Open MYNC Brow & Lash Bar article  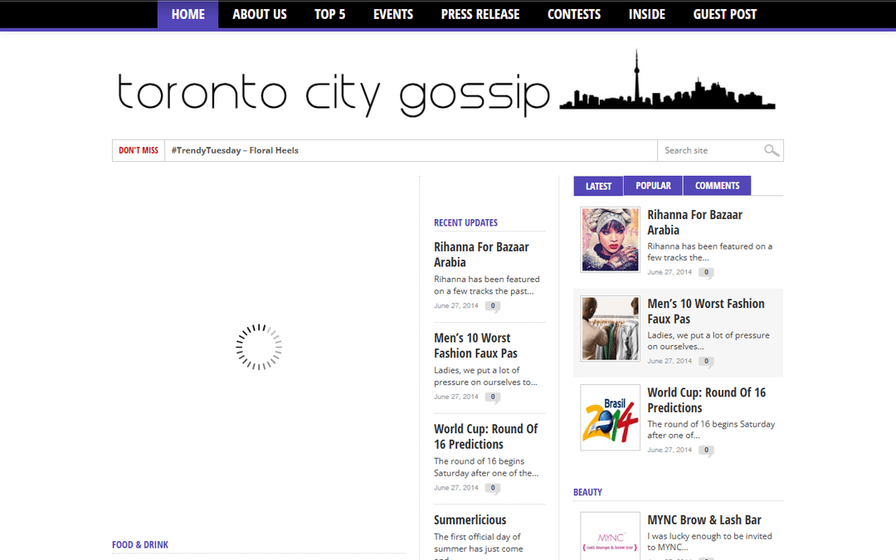704,520
